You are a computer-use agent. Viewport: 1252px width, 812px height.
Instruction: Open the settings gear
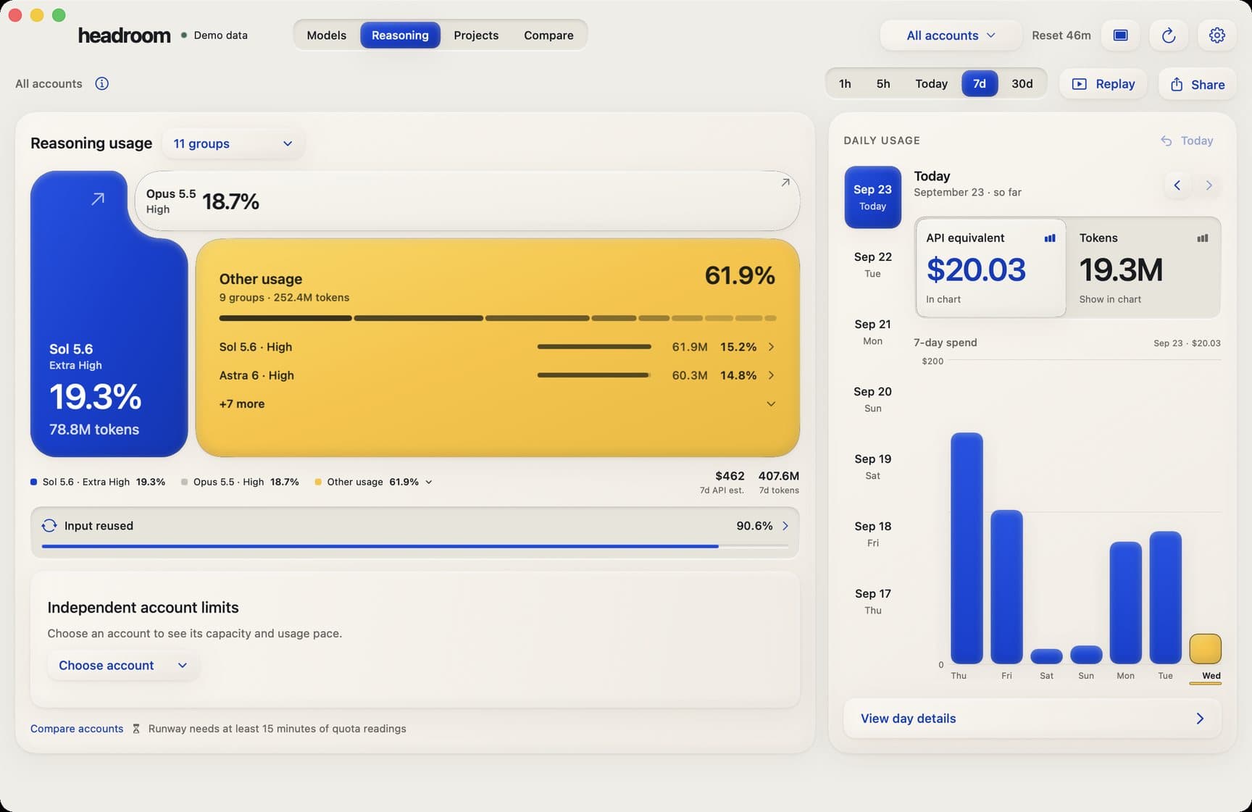coord(1216,35)
